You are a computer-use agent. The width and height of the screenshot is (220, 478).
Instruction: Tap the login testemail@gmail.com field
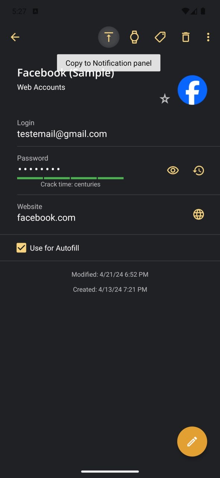pos(62,134)
